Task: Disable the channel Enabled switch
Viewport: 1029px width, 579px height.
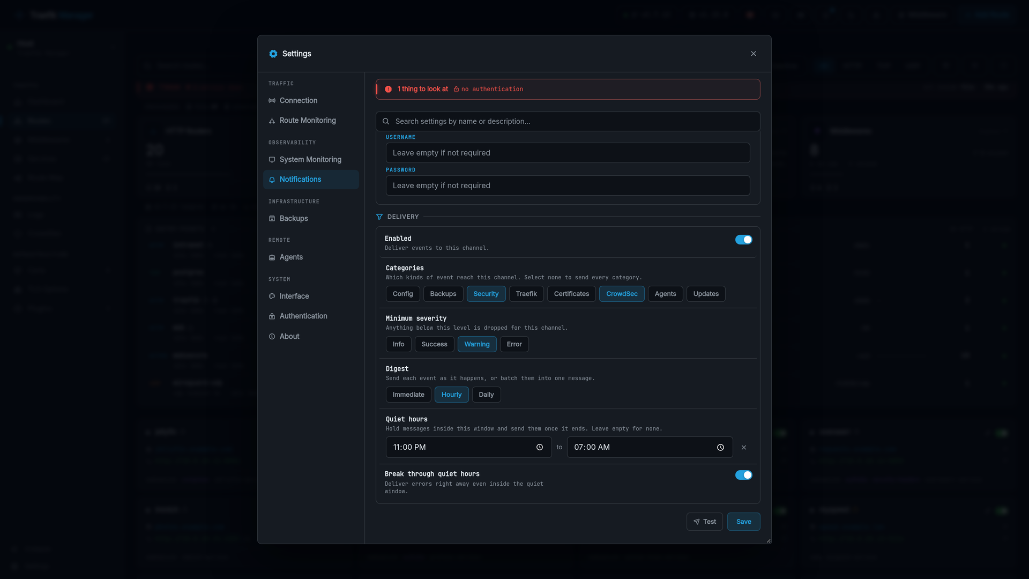Action: point(743,240)
